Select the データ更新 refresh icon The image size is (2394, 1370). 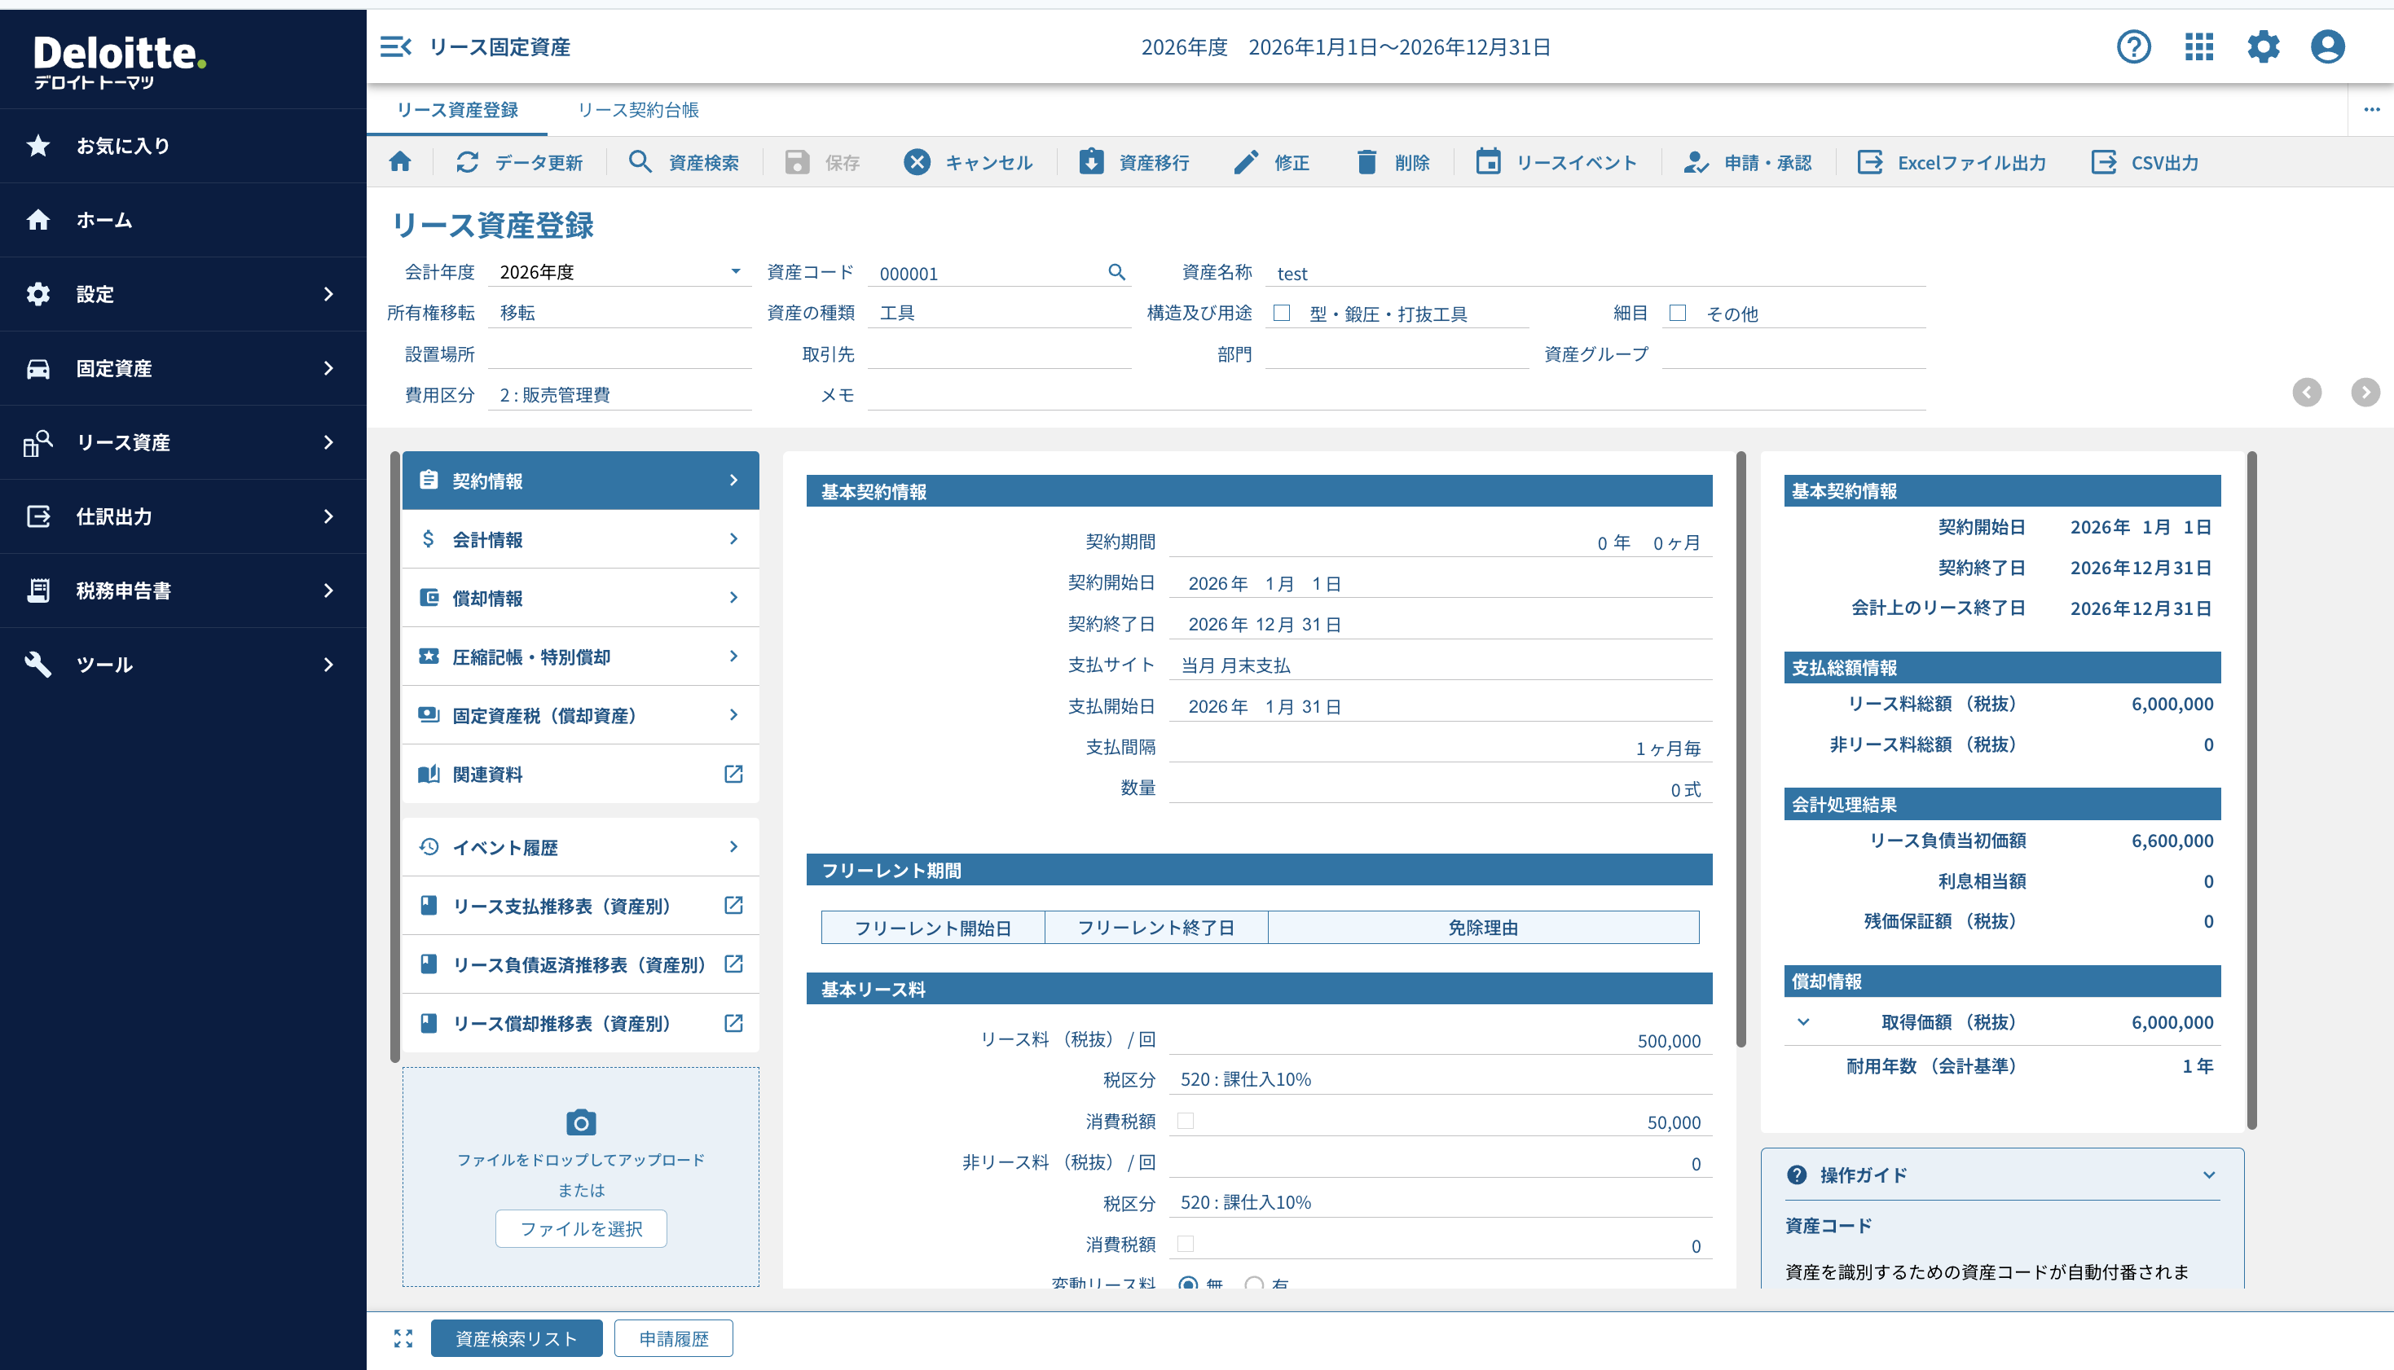[468, 162]
